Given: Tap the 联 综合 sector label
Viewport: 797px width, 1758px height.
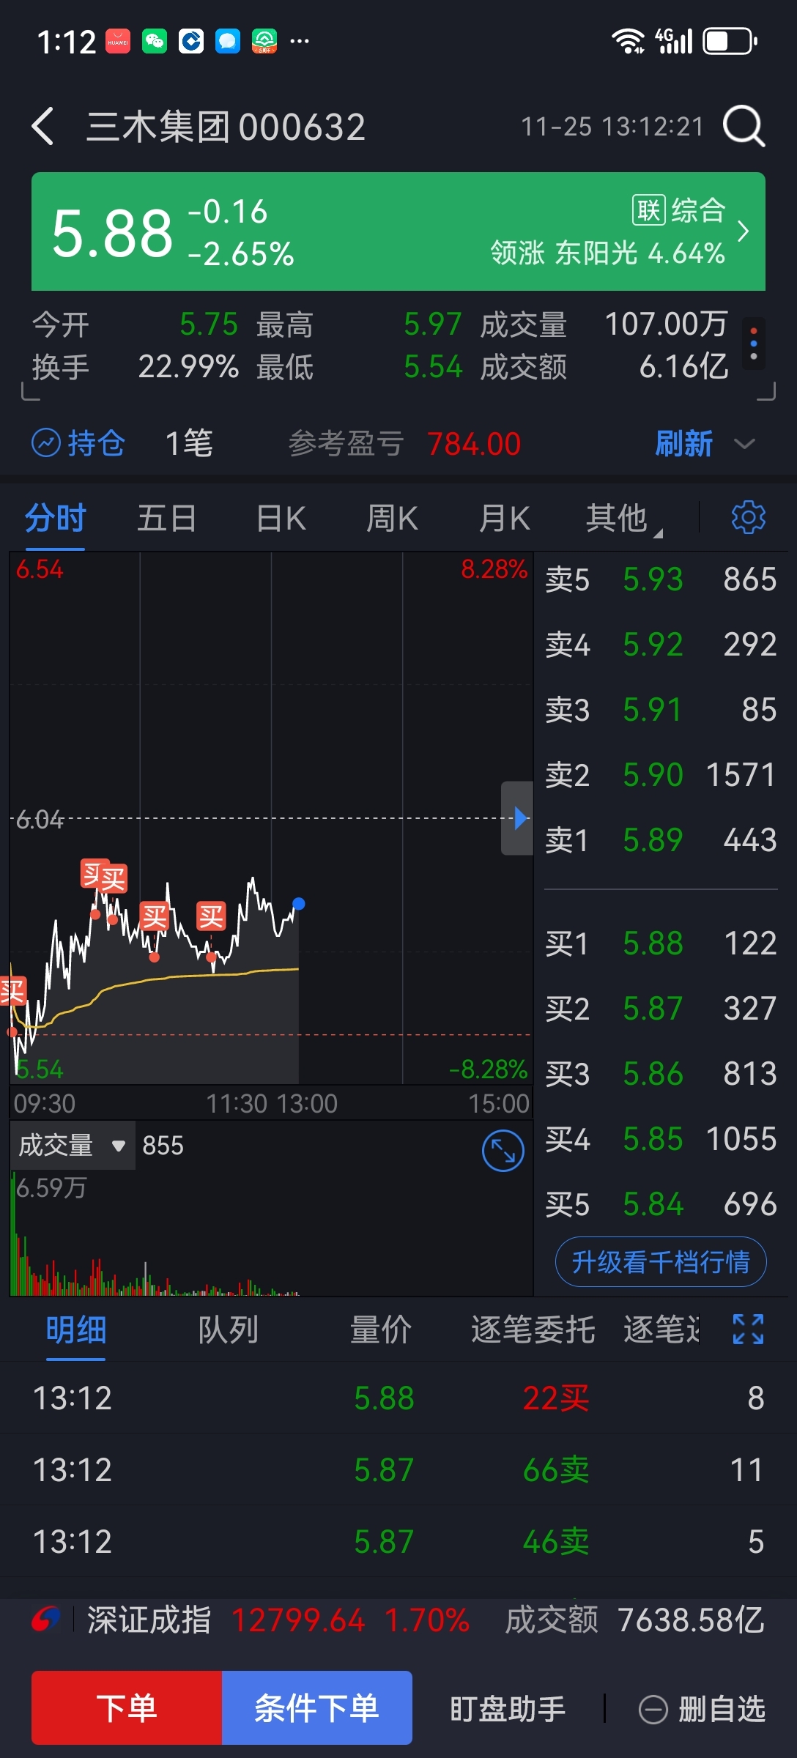Looking at the screenshot, I should click(x=679, y=210).
